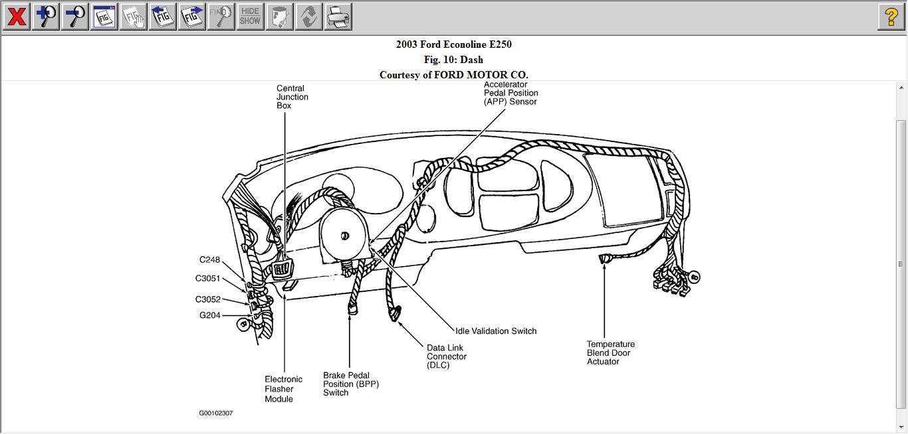
Task: Click the G204 ground label
Action: pos(209,315)
